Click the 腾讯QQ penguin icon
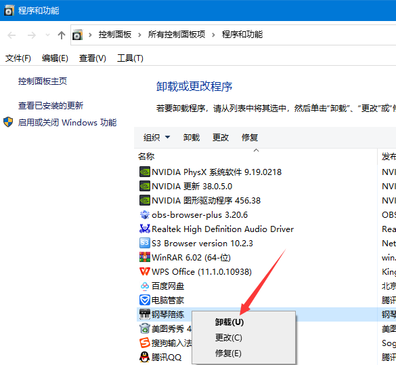The height and width of the screenshot is (365, 396). coord(145,357)
